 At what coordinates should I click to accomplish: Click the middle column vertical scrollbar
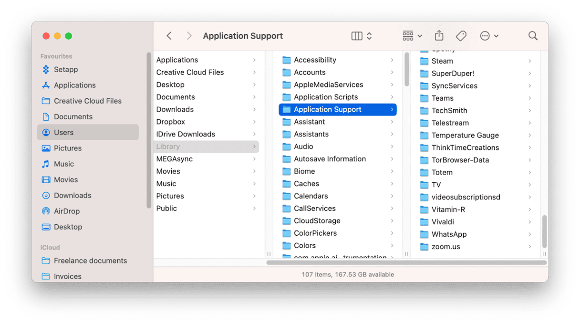click(x=407, y=69)
